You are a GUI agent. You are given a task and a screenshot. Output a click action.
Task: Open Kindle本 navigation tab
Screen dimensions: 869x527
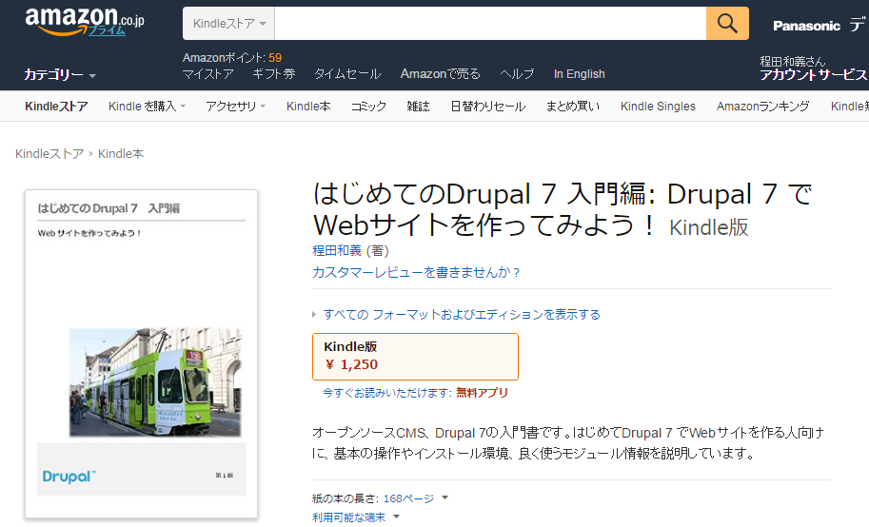[x=308, y=106]
